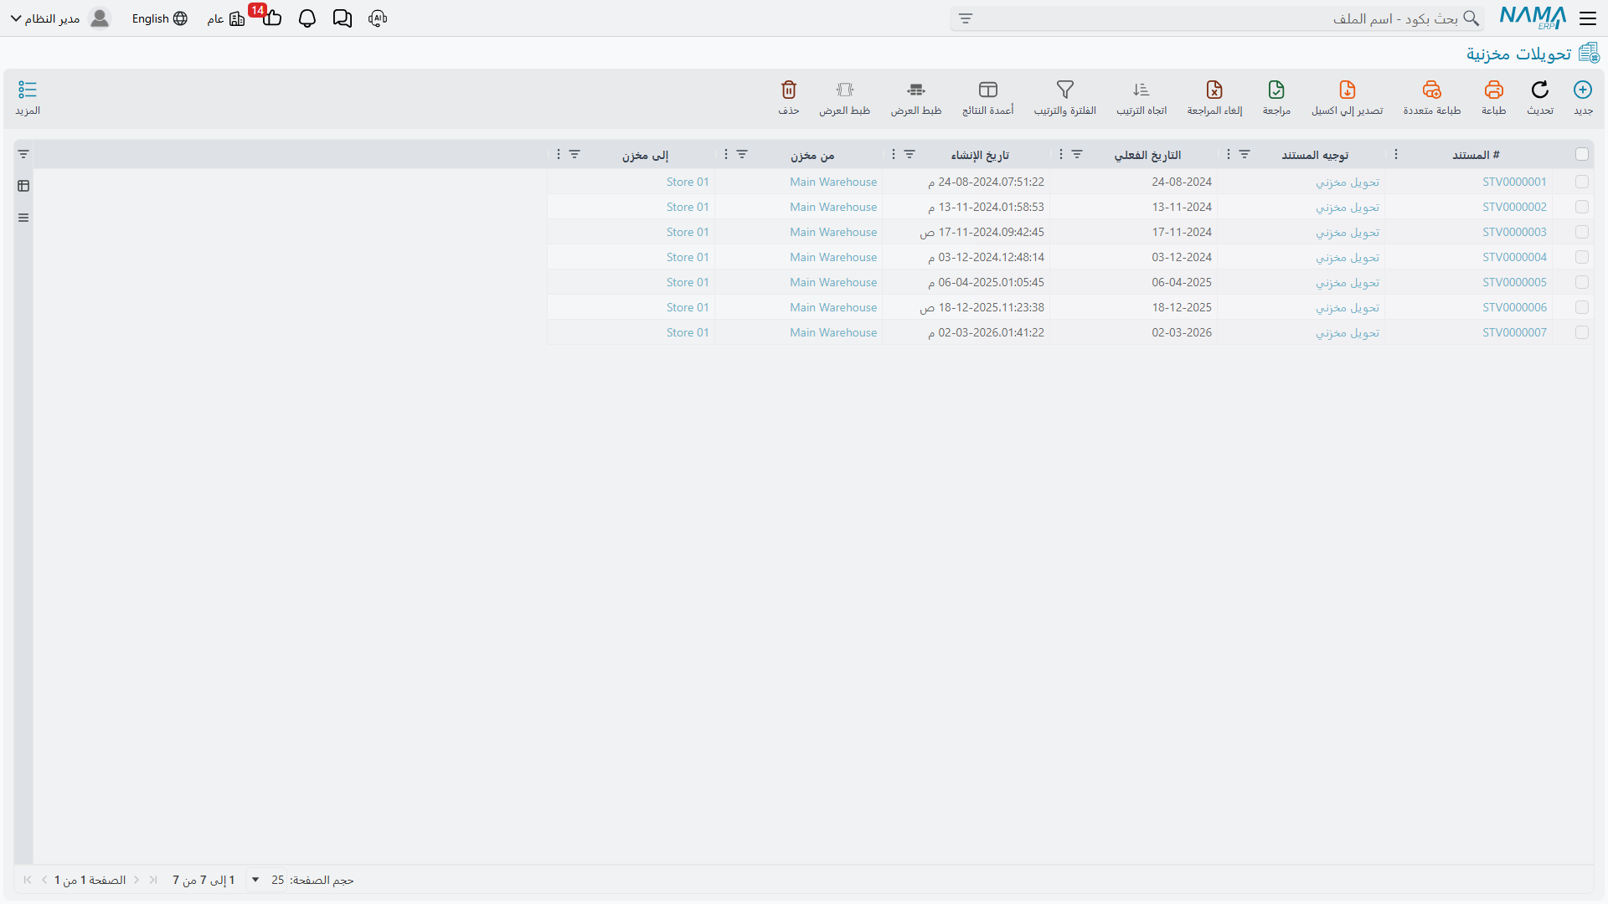
Task: Open the notifications bell
Action: (x=307, y=18)
